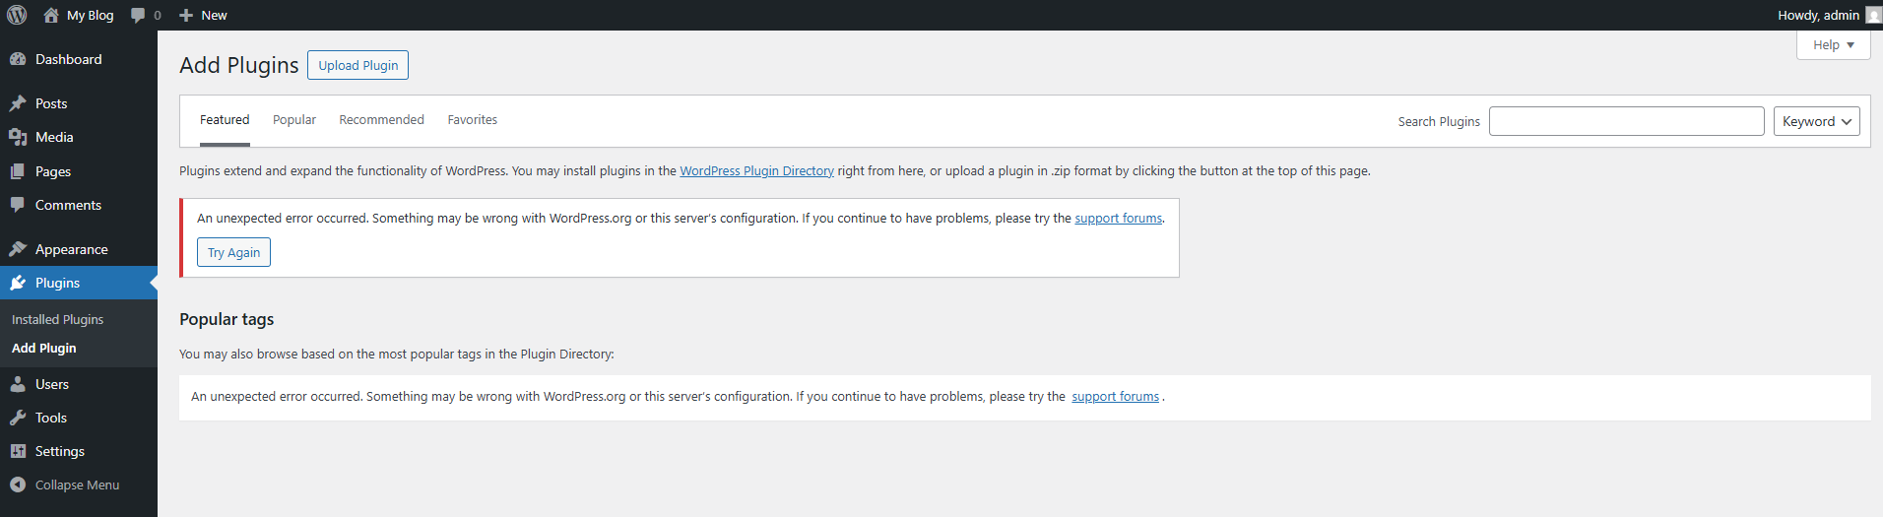This screenshot has width=1883, height=517.
Task: Click the Collapse Menu label
Action: coord(77,485)
